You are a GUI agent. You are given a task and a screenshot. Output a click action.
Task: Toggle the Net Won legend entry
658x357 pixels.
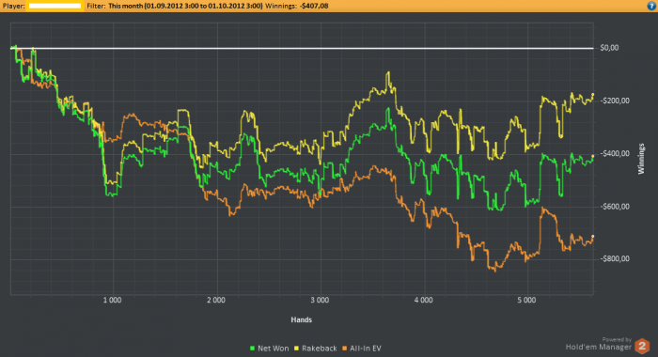point(269,349)
